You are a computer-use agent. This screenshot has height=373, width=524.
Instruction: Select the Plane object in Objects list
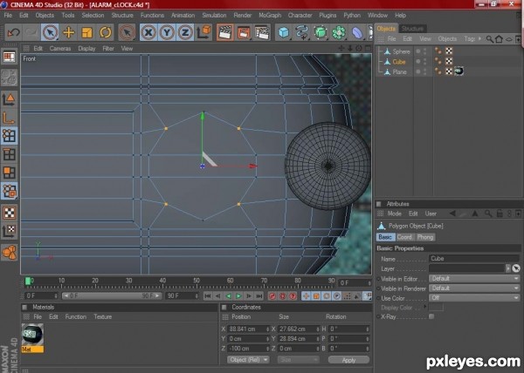tap(399, 71)
